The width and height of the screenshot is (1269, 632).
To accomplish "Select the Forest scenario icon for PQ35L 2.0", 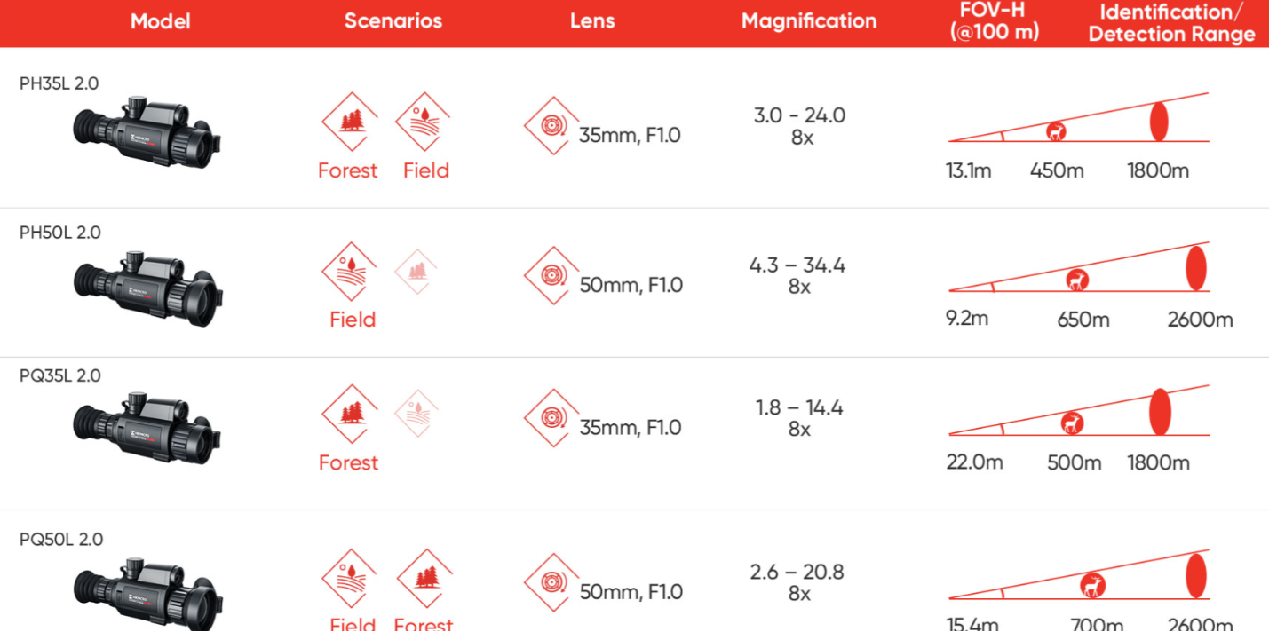I will pos(349,415).
